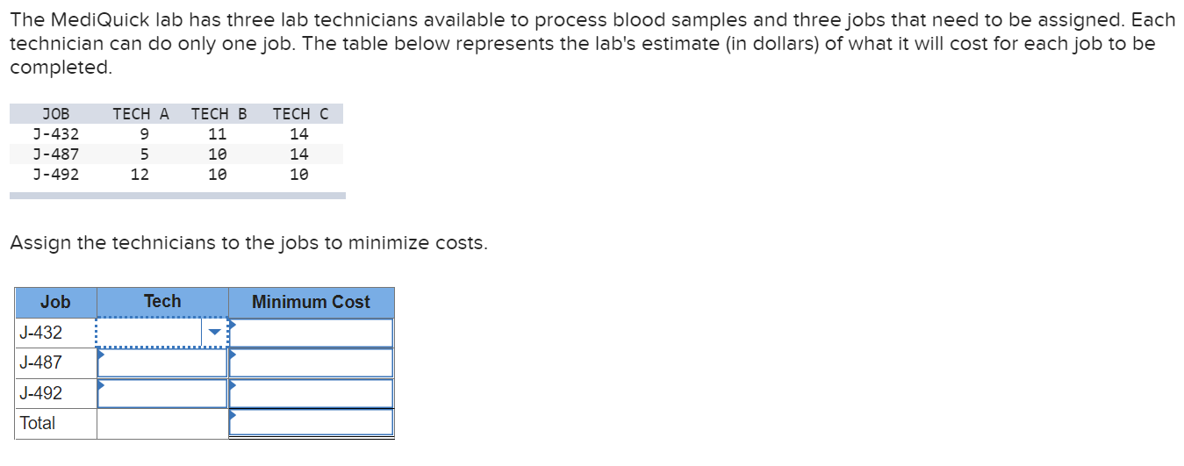Select the J-487 row label in answer table
This screenshot has height=466, width=1184.
point(41,362)
